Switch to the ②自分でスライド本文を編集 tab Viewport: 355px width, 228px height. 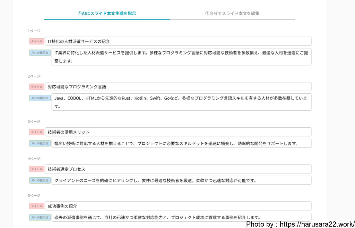(232, 14)
